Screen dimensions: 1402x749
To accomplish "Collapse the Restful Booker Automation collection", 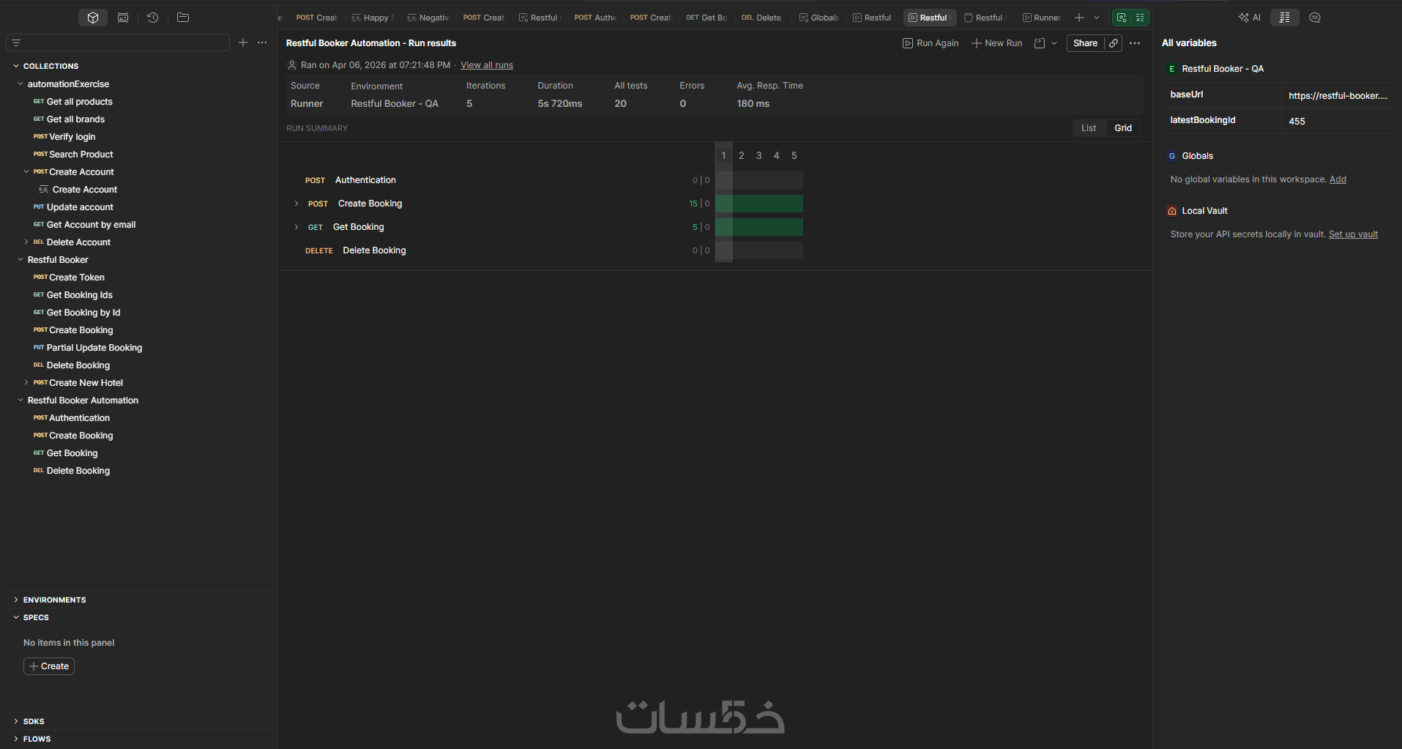I will click(20, 400).
